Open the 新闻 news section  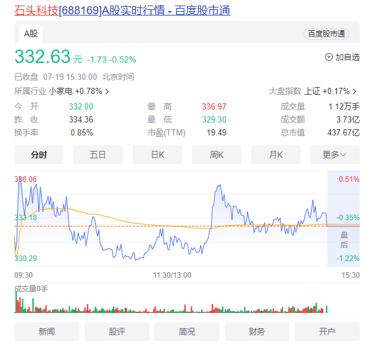(x=47, y=332)
